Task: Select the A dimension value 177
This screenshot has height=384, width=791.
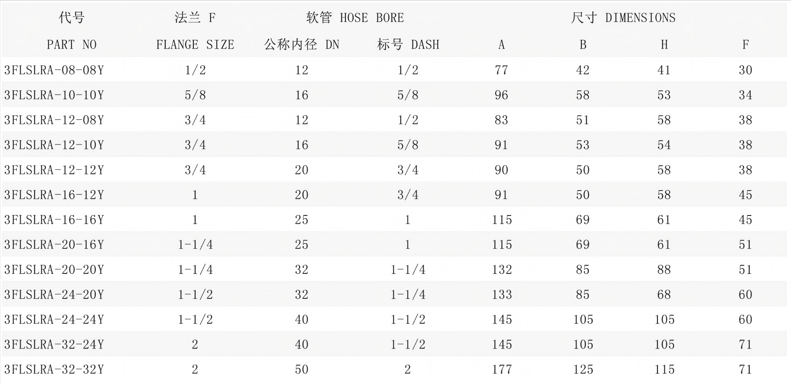Action: click(501, 370)
